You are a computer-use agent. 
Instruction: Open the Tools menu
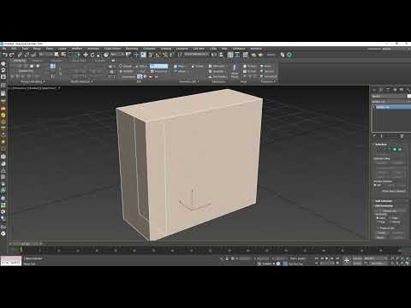[x=25, y=49]
